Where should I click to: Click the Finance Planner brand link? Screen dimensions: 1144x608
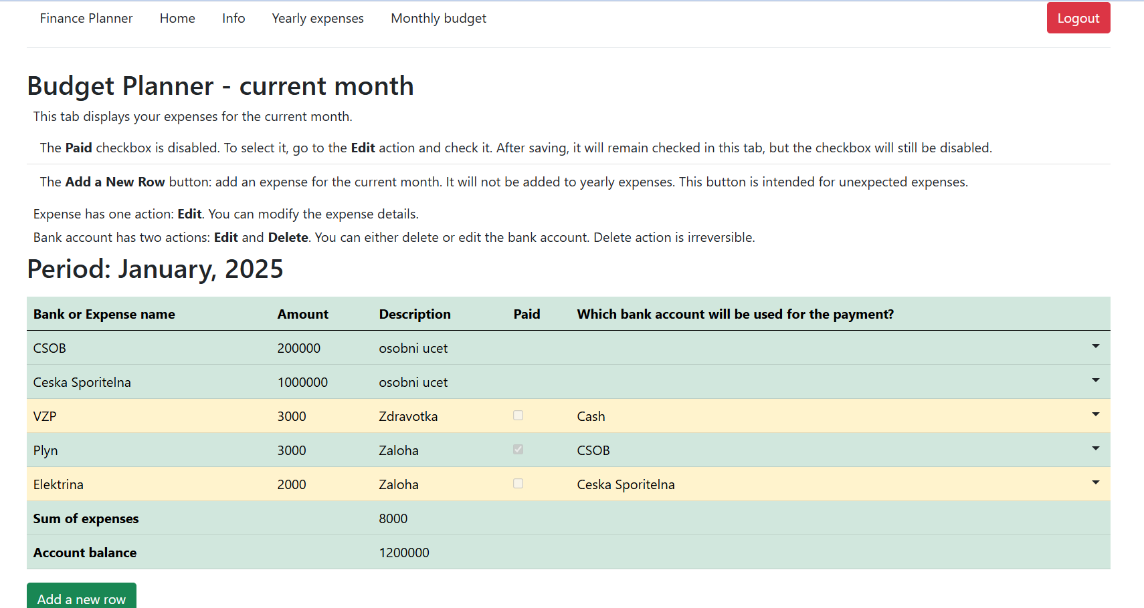point(86,19)
